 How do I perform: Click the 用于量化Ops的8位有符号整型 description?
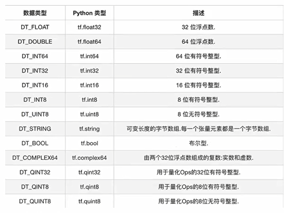pos(199,187)
